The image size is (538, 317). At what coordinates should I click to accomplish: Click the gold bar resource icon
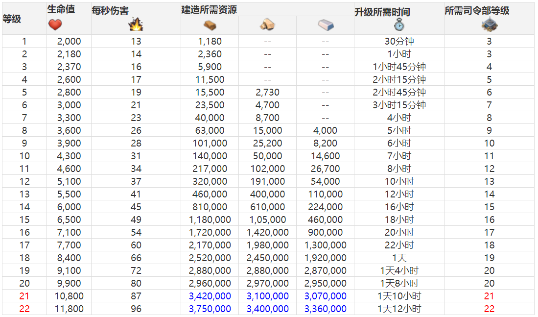(x=210, y=25)
